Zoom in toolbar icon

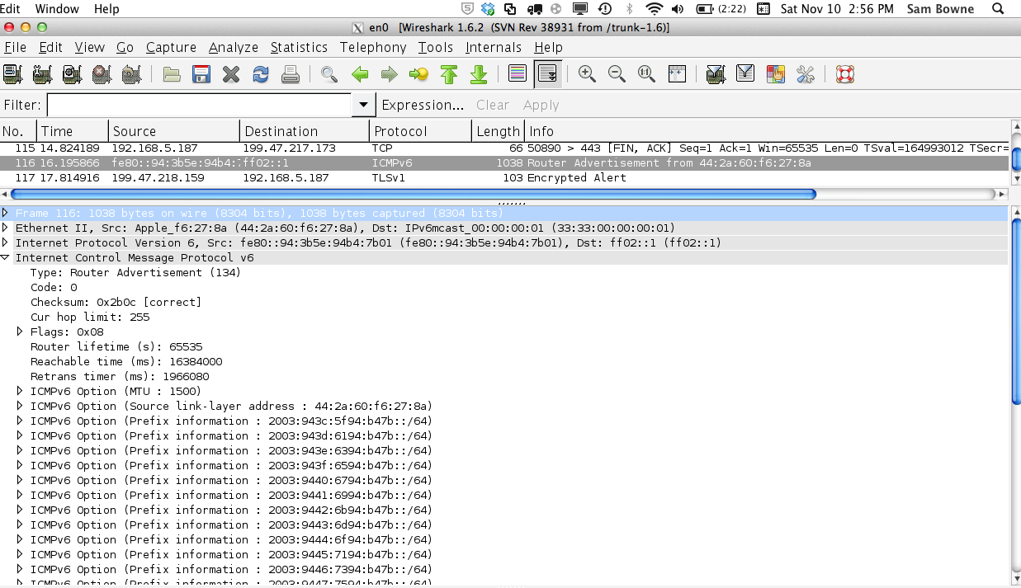click(x=587, y=75)
